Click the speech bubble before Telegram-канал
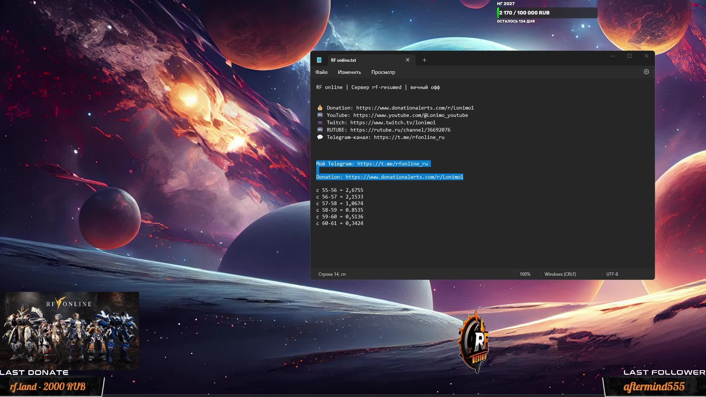 pos(320,137)
